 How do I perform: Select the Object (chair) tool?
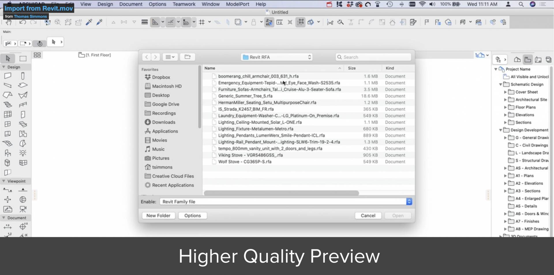click(8, 153)
